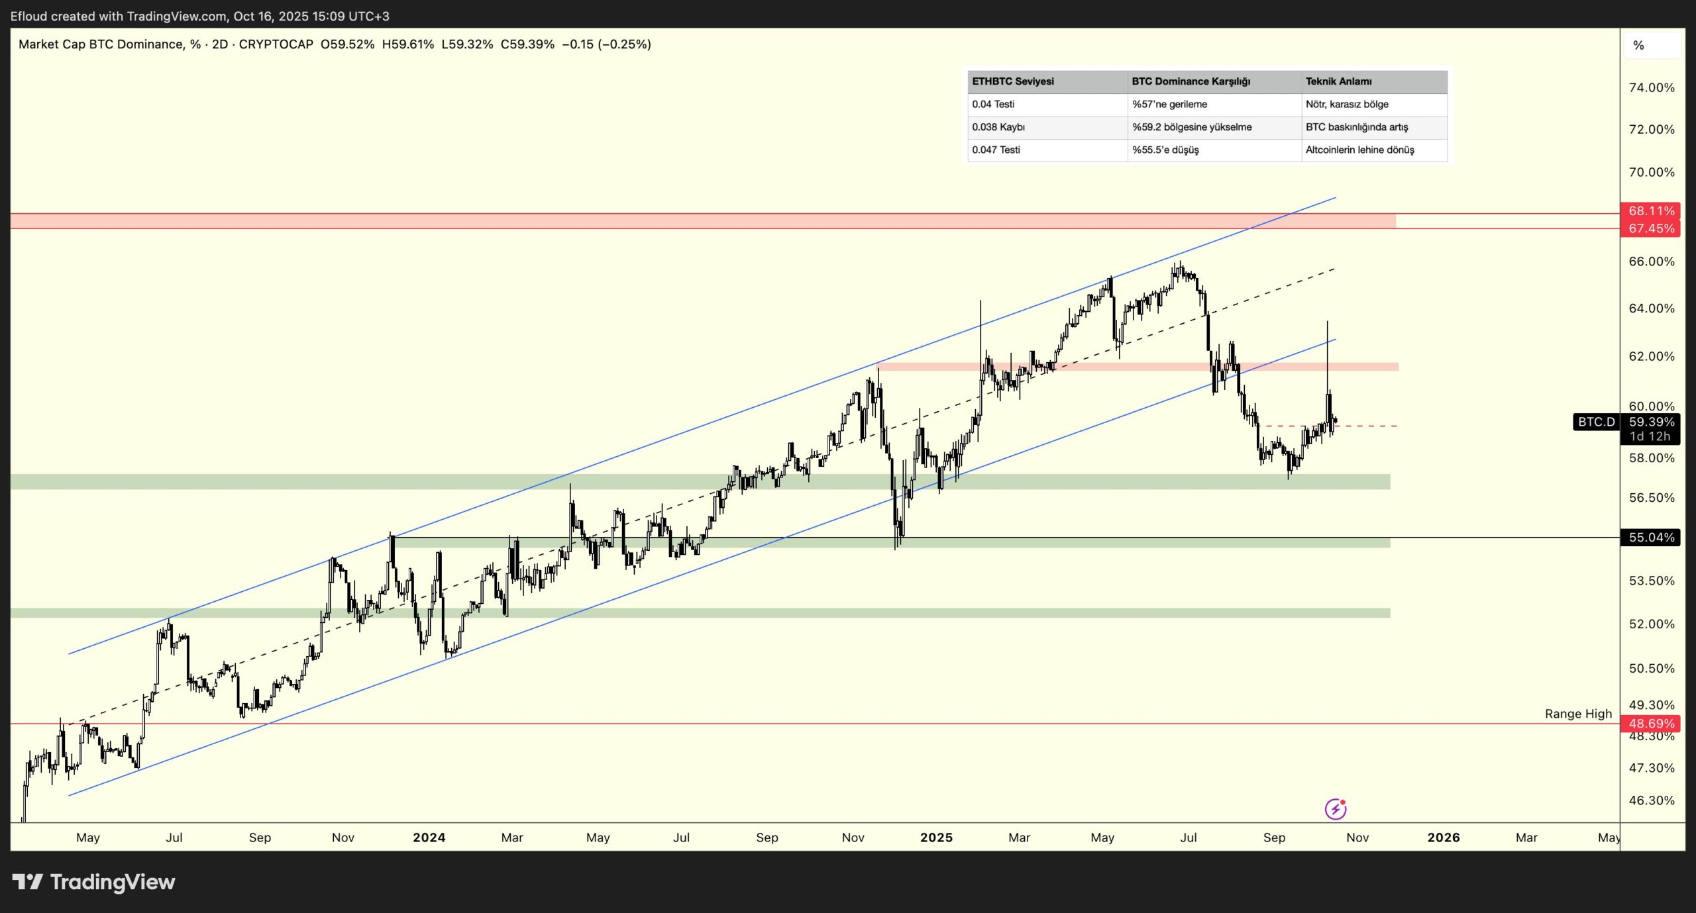Click the BTC Dominance Karşılığı table header
The height and width of the screenshot is (913, 1696).
coord(1190,81)
